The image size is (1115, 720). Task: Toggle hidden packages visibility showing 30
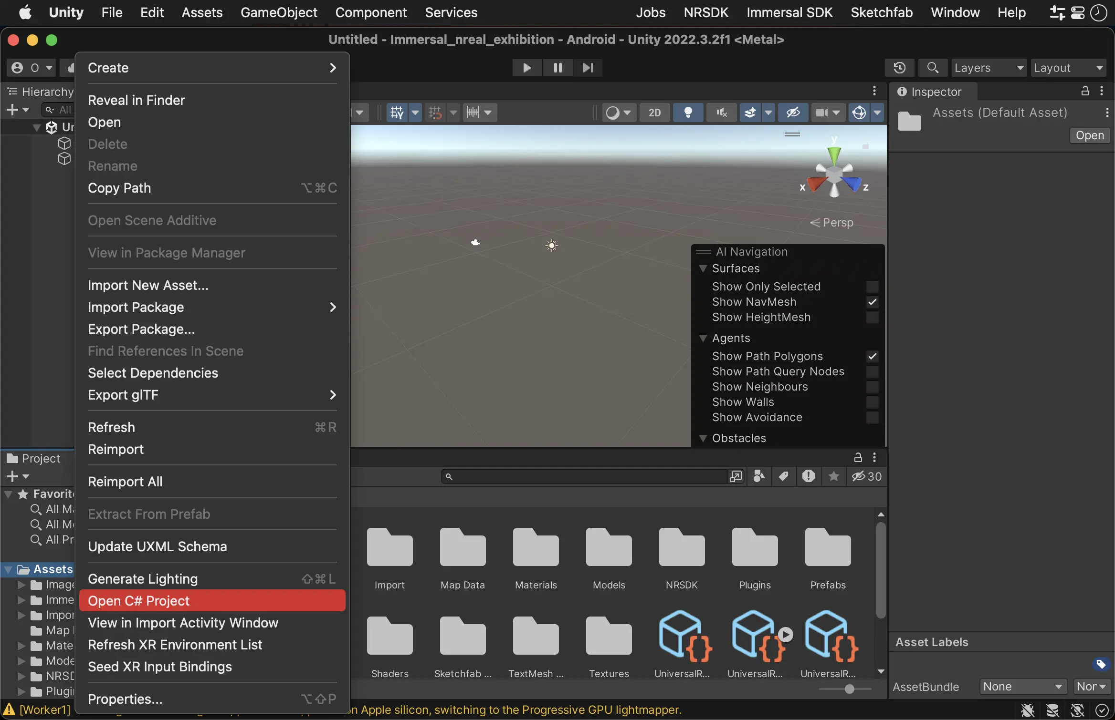[867, 476]
